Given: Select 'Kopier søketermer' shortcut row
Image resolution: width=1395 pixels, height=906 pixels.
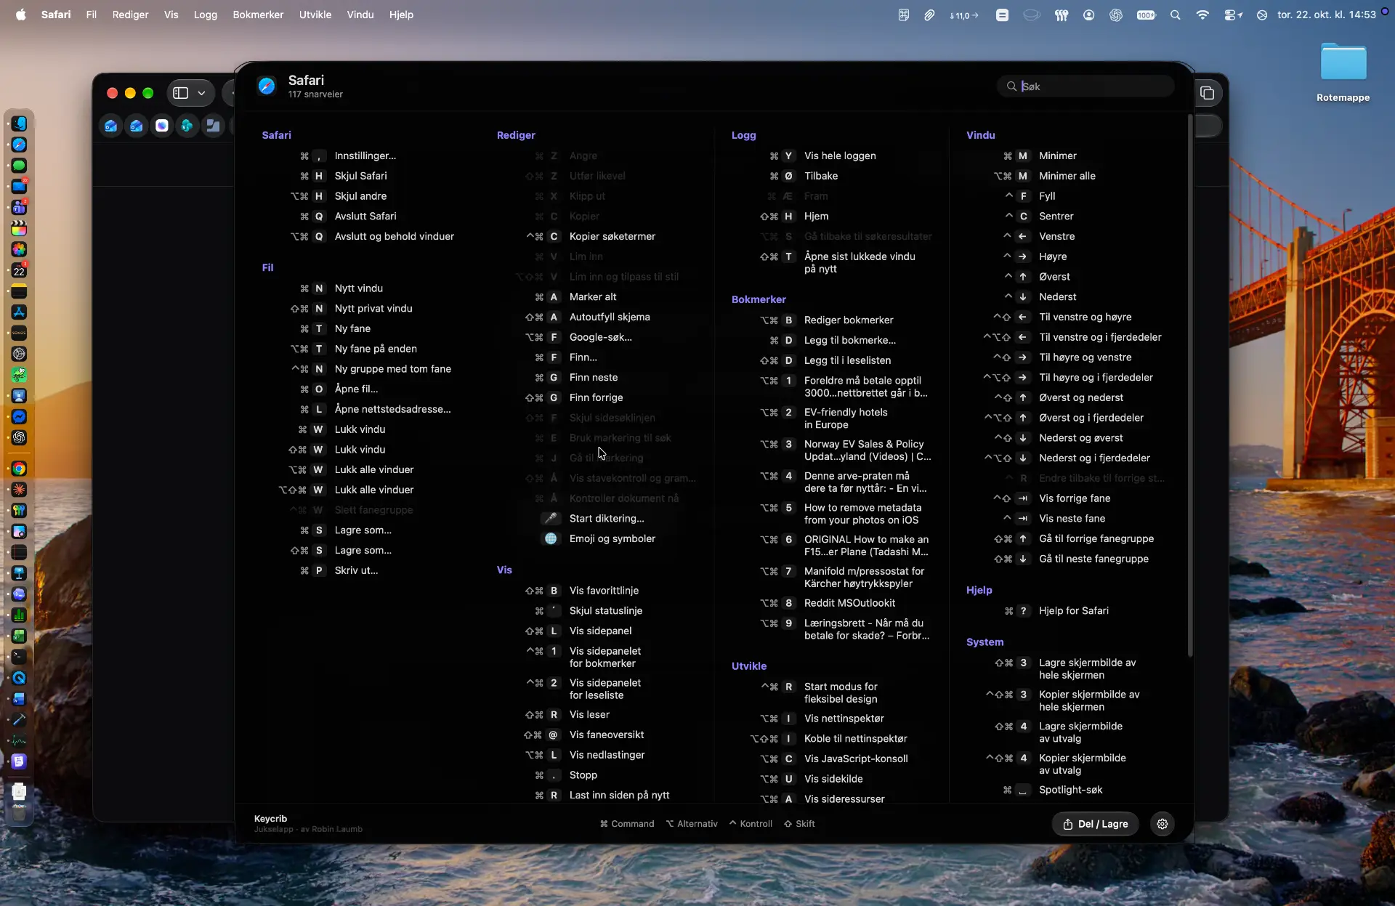Looking at the screenshot, I should [590, 237].
